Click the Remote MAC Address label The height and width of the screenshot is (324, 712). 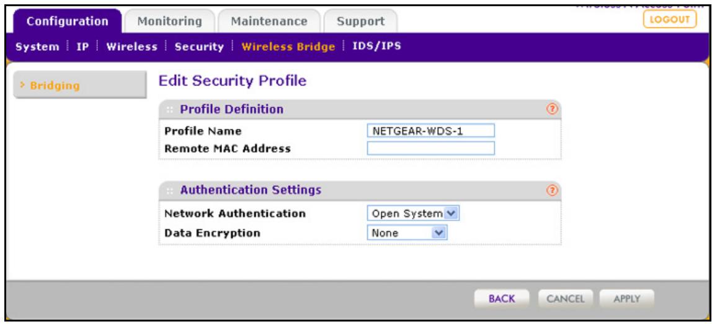(x=227, y=148)
